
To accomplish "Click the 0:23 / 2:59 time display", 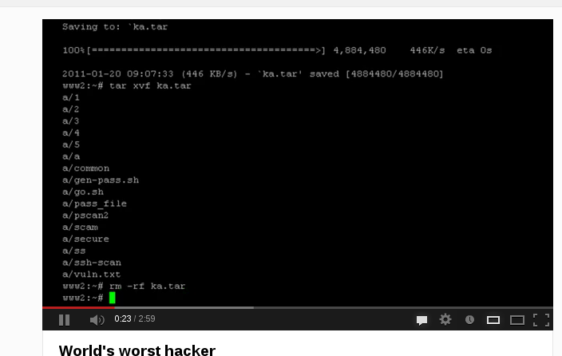I will [x=135, y=318].
